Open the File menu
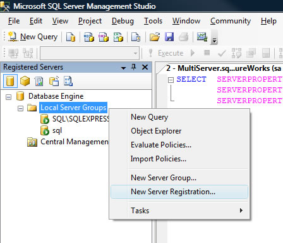The width and height of the screenshot is (283, 243). tap(14, 21)
